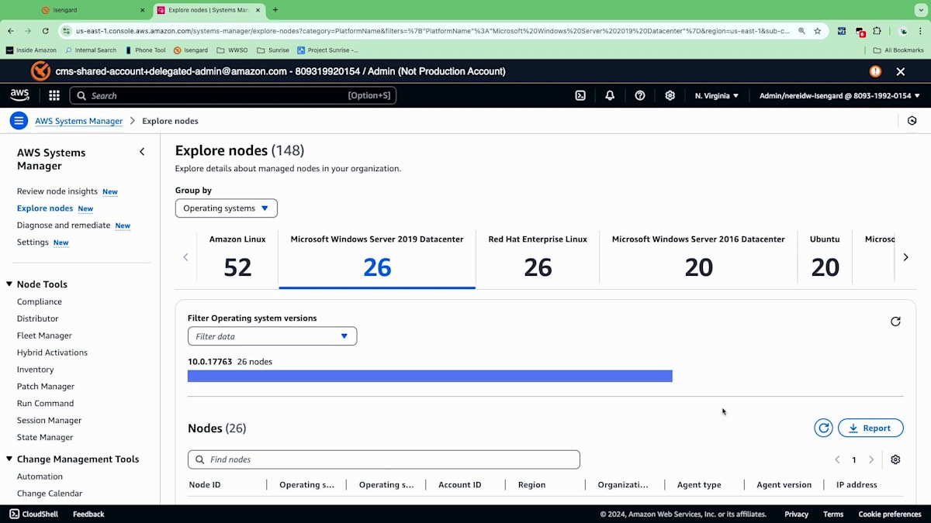The width and height of the screenshot is (931, 523).
Task: Collapse the Node Tools section
Action: (10, 284)
